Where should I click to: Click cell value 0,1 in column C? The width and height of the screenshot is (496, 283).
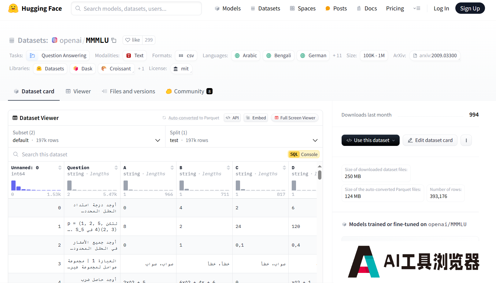point(240,245)
